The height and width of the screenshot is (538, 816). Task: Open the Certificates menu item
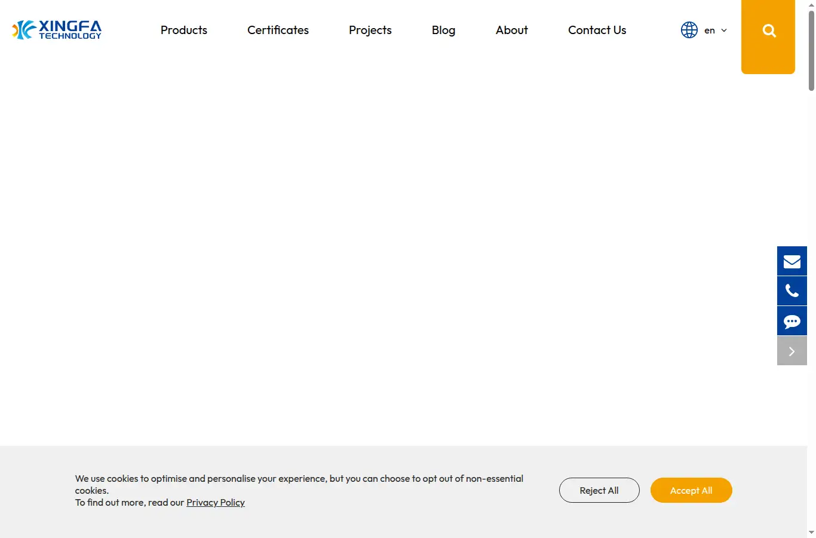(278, 30)
